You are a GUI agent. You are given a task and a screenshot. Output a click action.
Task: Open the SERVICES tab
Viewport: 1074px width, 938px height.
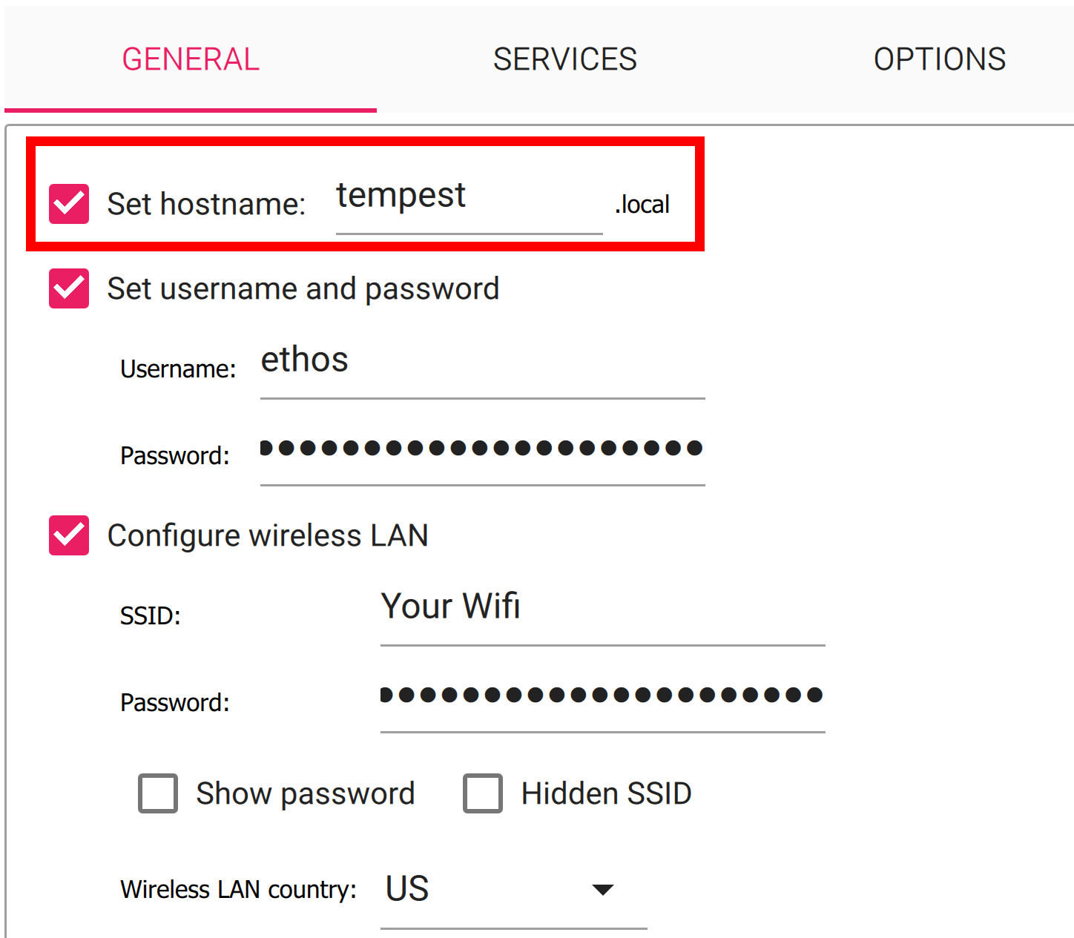point(564,59)
